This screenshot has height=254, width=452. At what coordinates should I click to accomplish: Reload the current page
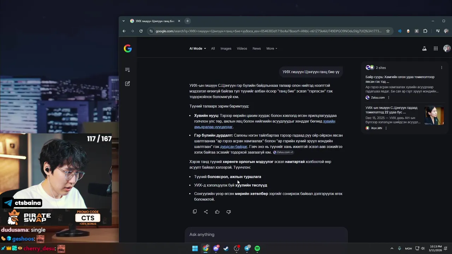tap(141, 31)
